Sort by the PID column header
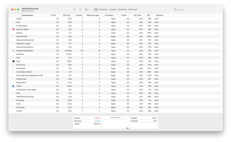231x142 pixels. (148, 15)
